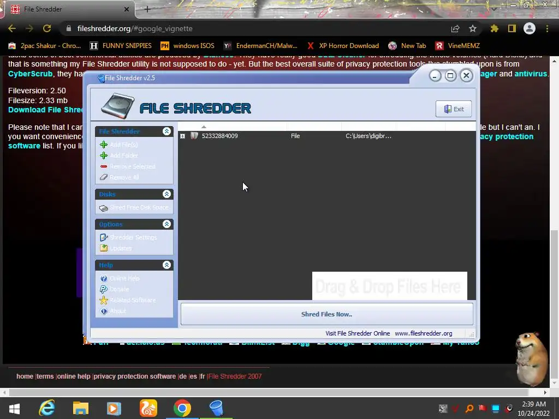Open the www.fileshredder.org link in status bar
The height and width of the screenshot is (419, 559).
[424, 333]
